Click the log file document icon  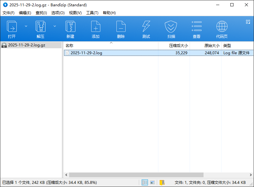pos(68,53)
